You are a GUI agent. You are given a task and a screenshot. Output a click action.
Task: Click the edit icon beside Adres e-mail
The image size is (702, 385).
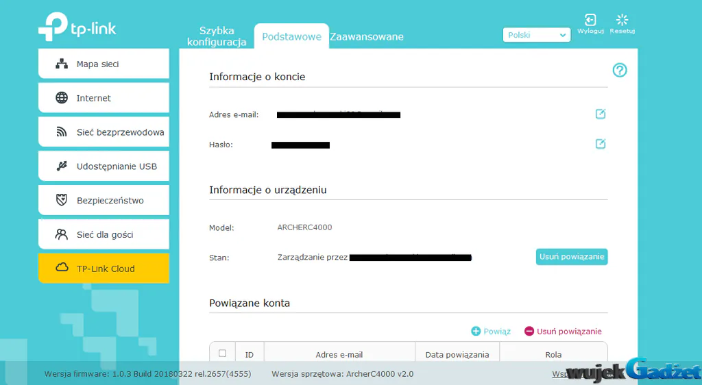[601, 114]
